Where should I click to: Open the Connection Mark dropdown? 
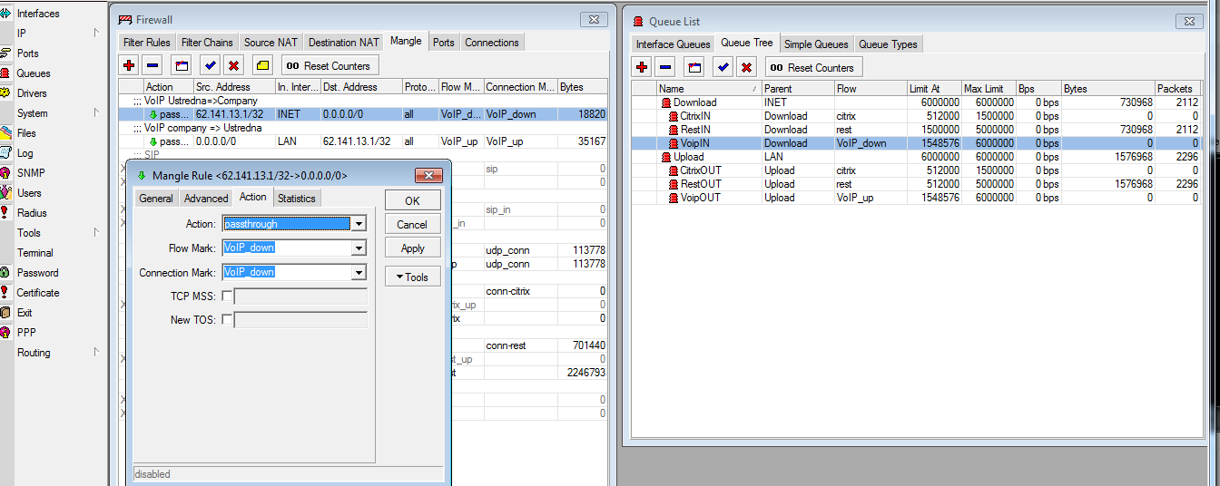[359, 272]
